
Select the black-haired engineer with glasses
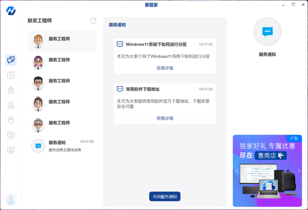62,83
